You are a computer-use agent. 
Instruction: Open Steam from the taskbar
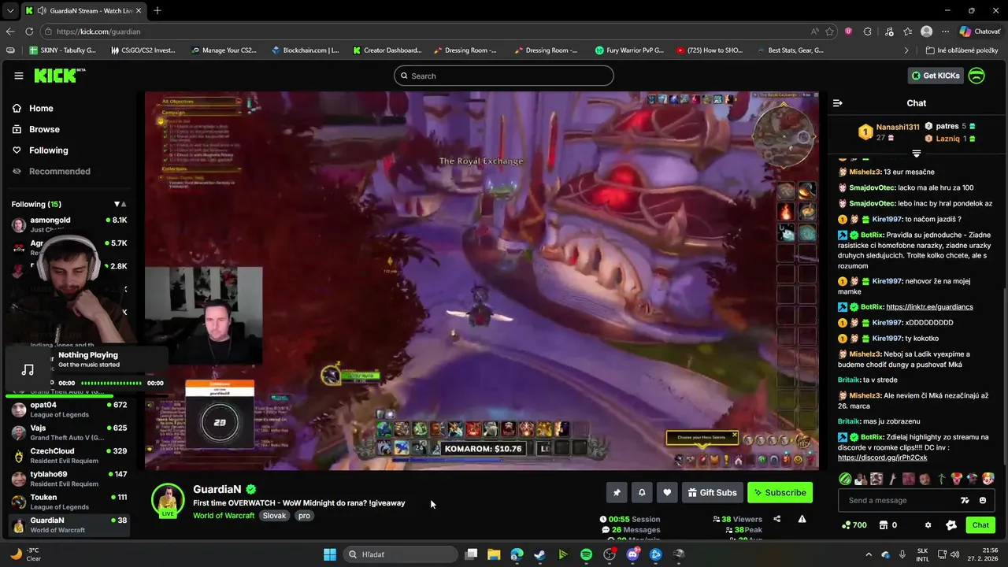click(x=539, y=554)
